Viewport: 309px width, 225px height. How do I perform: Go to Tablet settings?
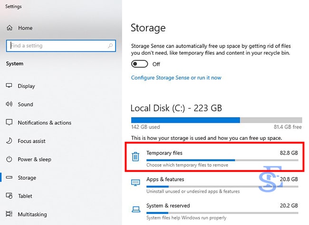click(x=26, y=196)
